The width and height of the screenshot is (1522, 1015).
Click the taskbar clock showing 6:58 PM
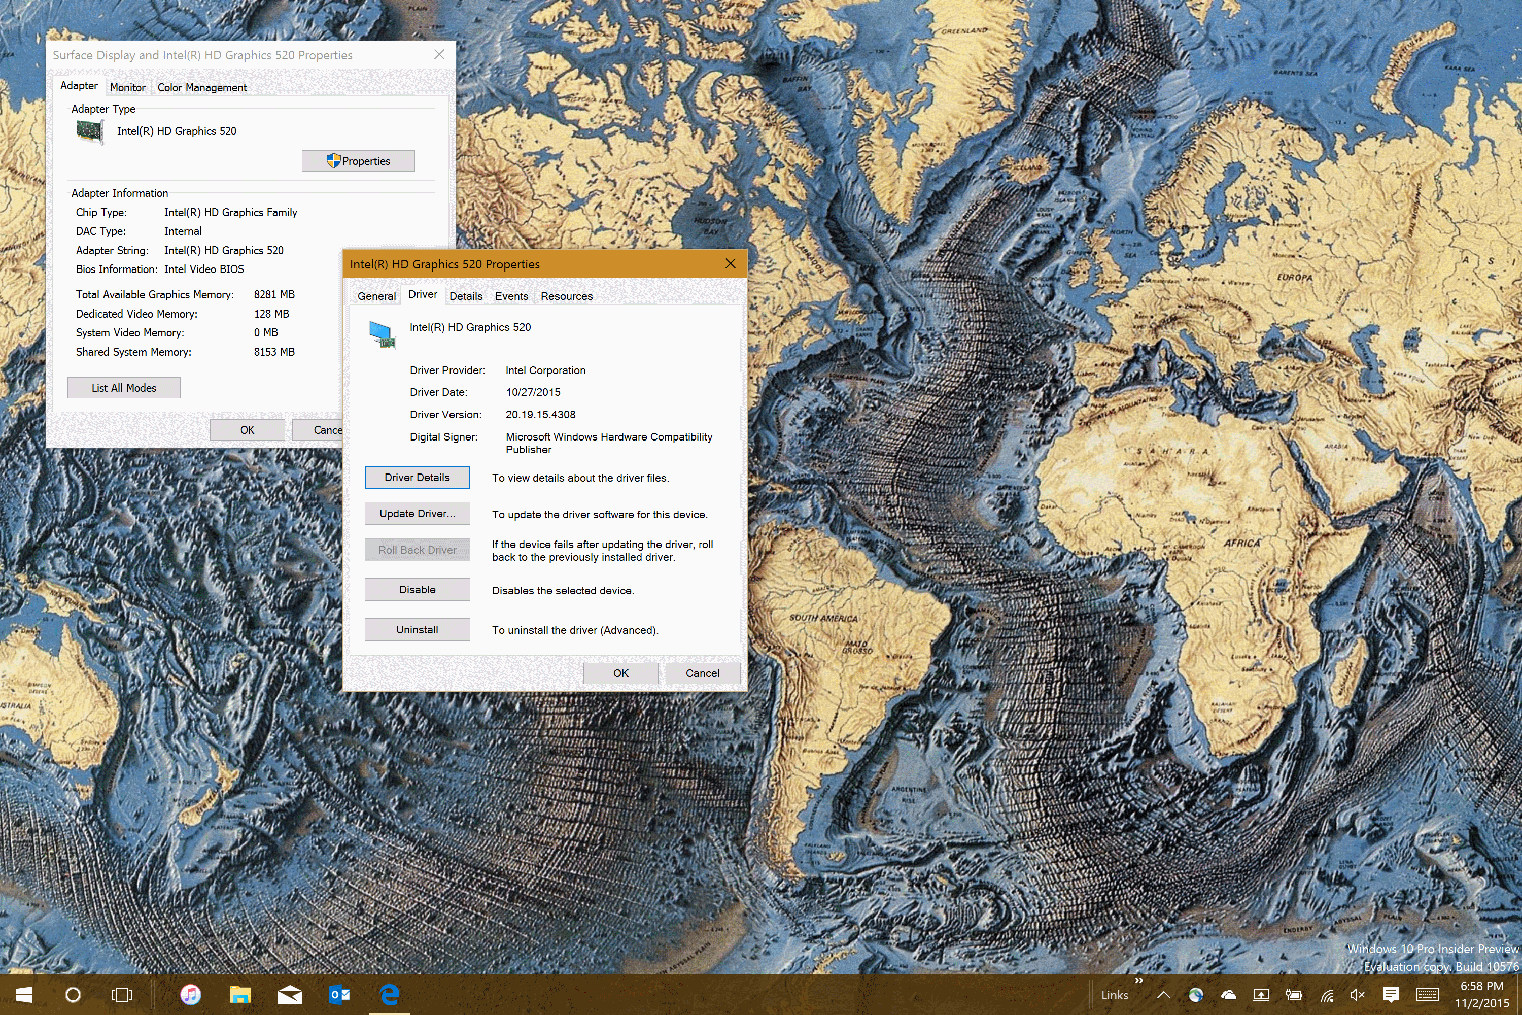[x=1482, y=994]
